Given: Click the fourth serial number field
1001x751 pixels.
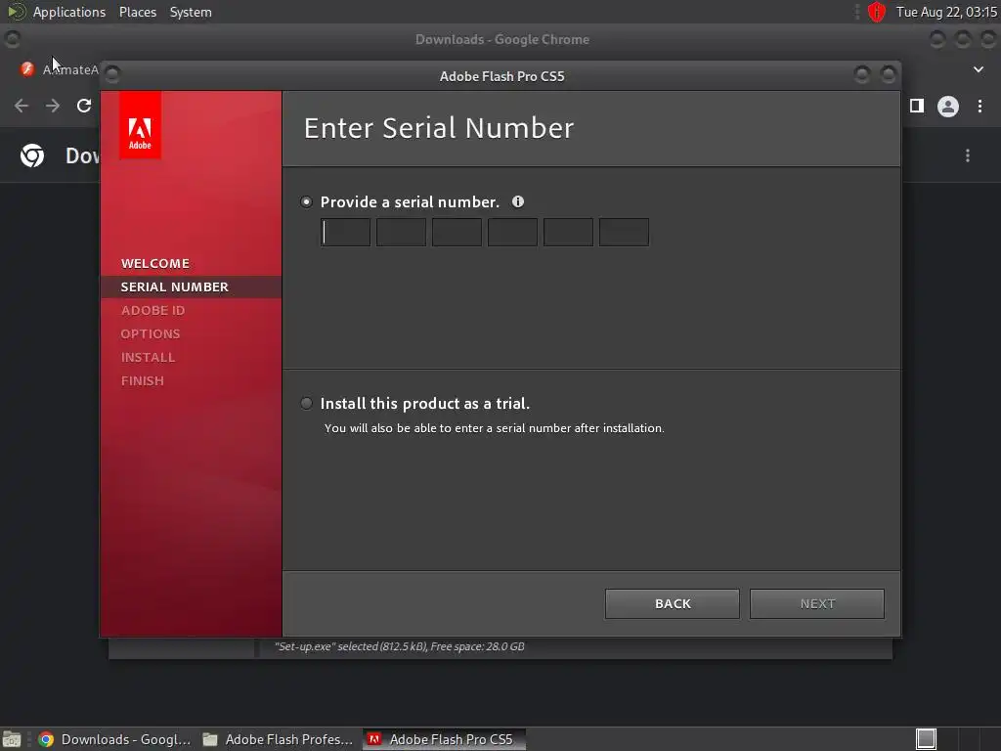Looking at the screenshot, I should click(512, 233).
